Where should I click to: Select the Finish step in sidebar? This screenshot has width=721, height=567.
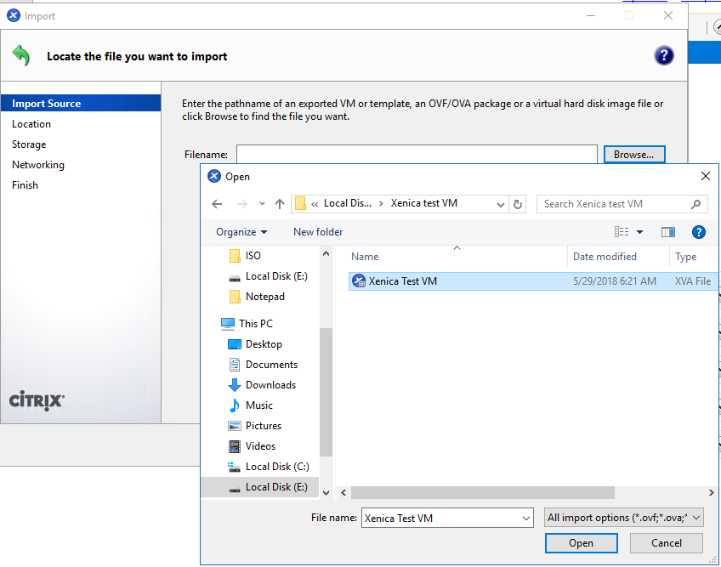click(x=25, y=184)
